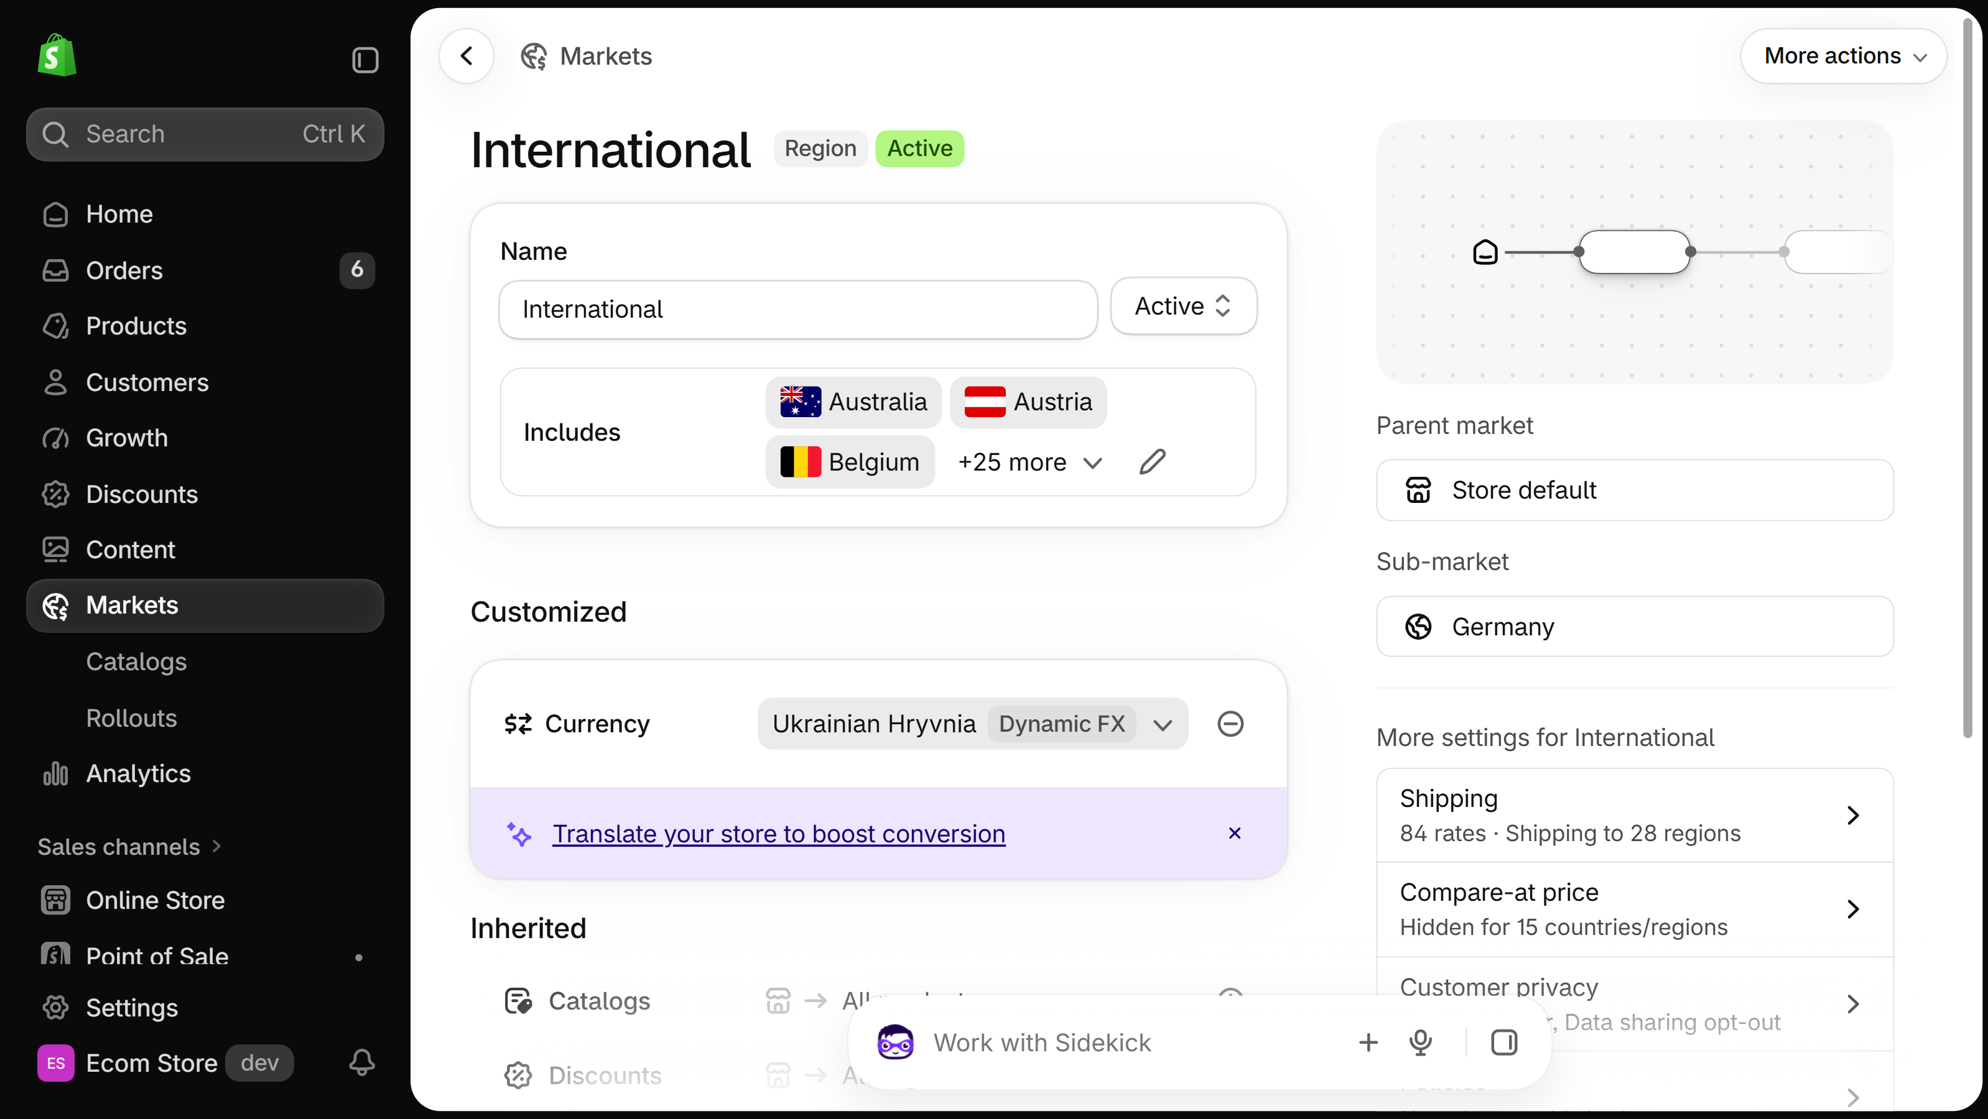Open Compare-at price settings row
The height and width of the screenshot is (1119, 1988).
pyautogui.click(x=1635, y=909)
